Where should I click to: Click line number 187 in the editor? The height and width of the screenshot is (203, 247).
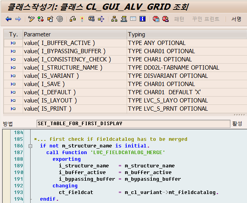click(18, 153)
